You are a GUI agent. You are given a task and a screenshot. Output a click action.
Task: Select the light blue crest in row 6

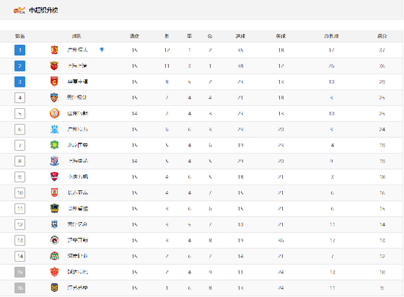click(54, 129)
